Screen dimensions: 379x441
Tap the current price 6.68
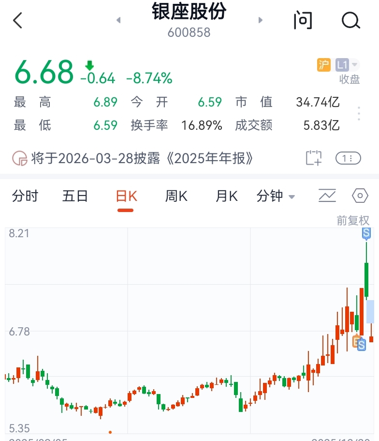coord(44,72)
